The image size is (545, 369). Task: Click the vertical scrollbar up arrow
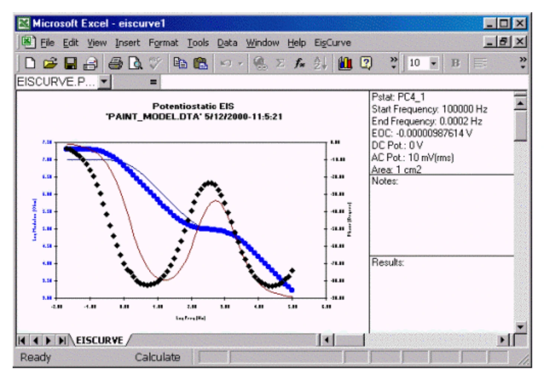click(x=520, y=103)
